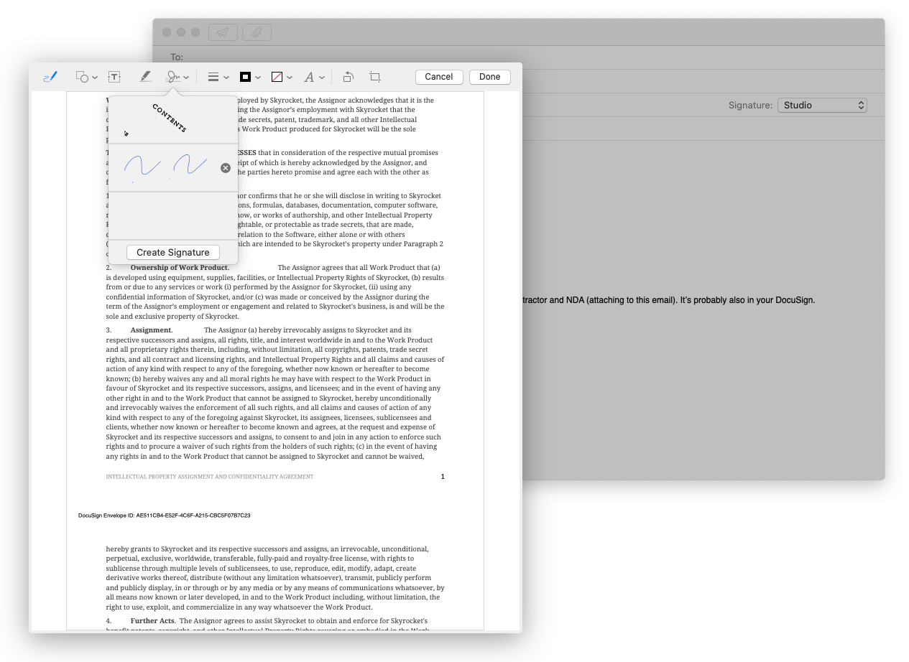The height and width of the screenshot is (662, 909).
Task: Click the page footer 'INTELLECTUAL PROPERTY ASSIGNMENT' text
Action: click(210, 477)
